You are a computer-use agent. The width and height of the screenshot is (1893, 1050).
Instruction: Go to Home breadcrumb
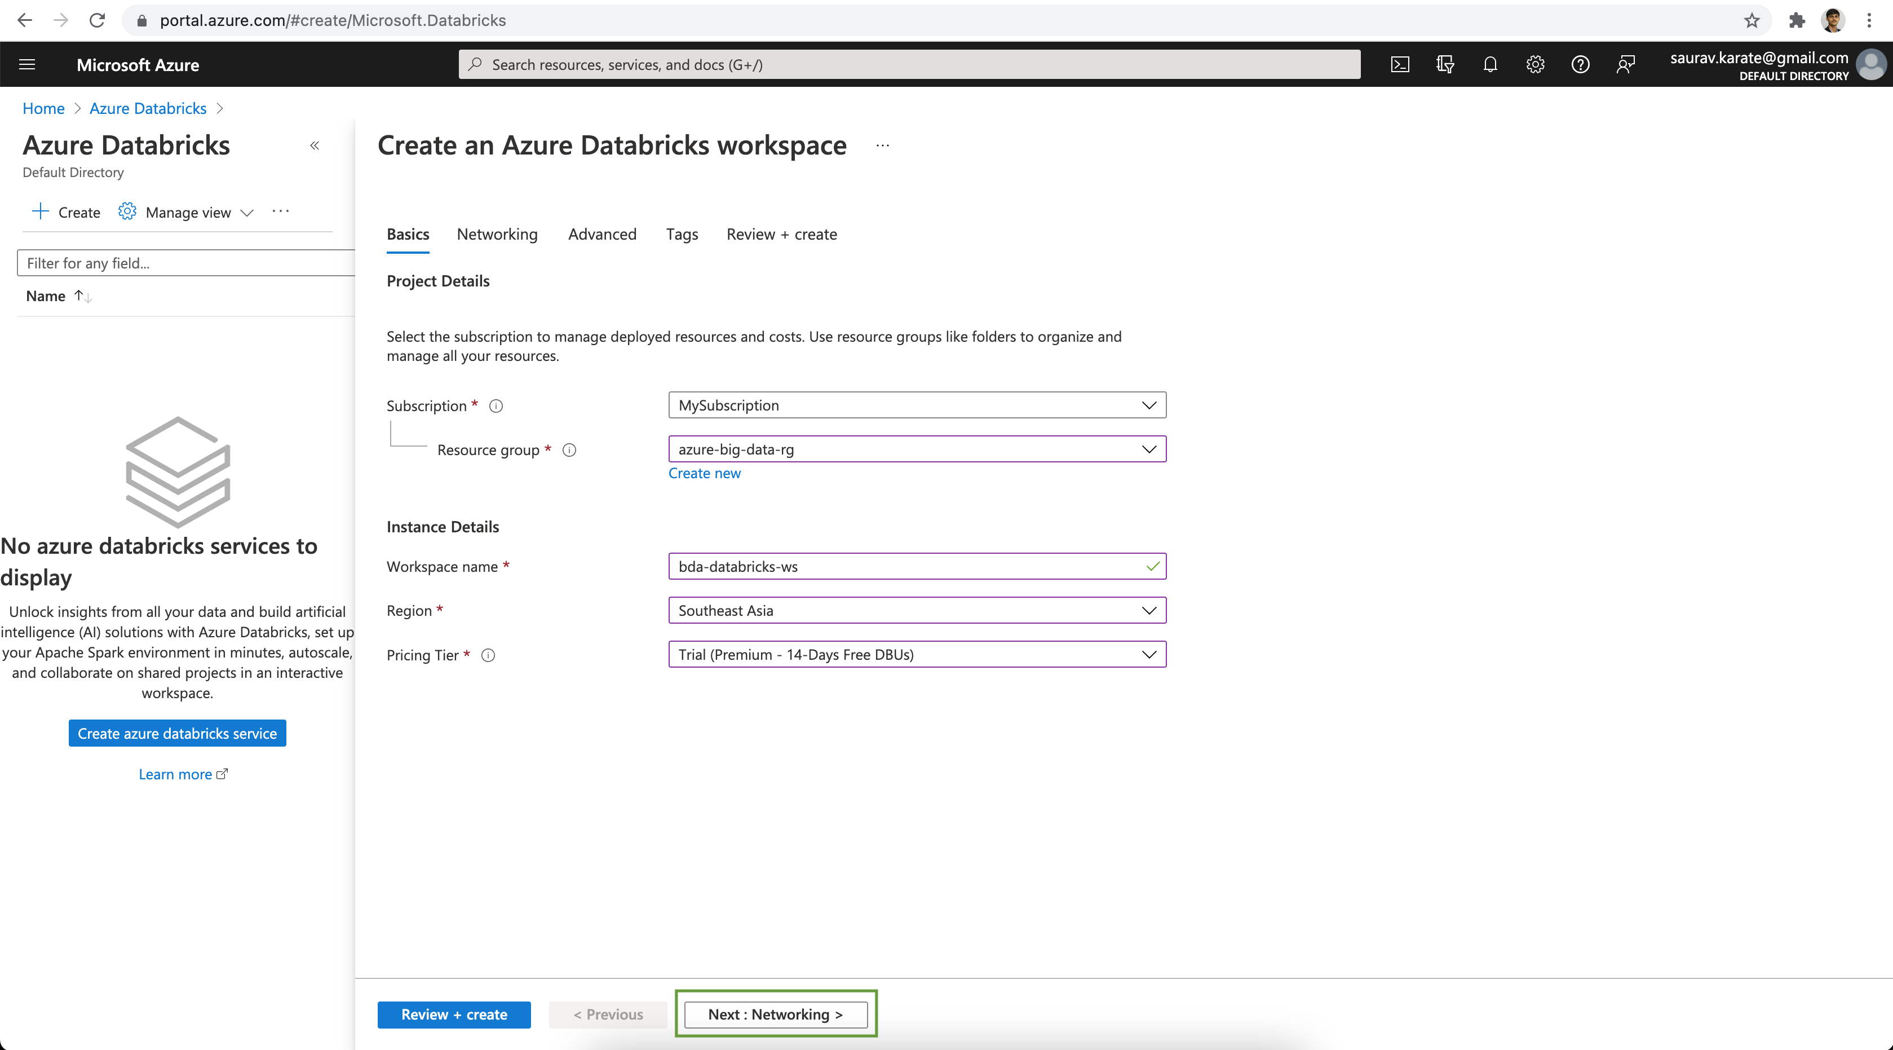tap(43, 108)
